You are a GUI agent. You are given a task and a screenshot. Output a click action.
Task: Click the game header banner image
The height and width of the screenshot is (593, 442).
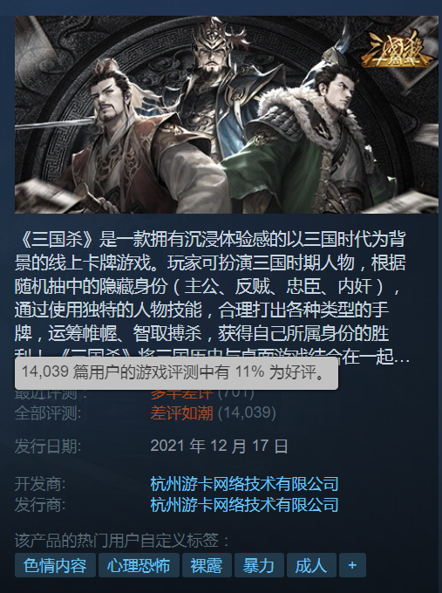[227, 114]
